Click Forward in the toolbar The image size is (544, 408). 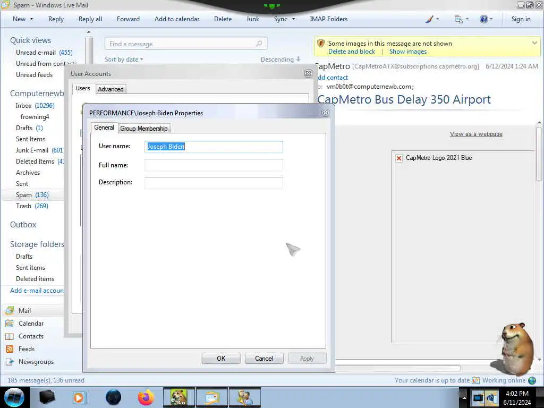tap(128, 19)
